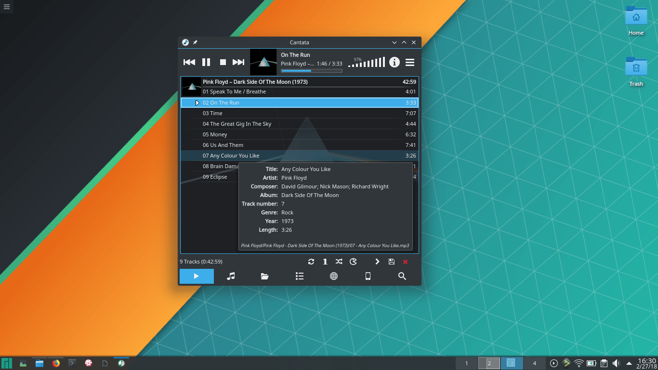Switch to virtual desktop 1
This screenshot has width=658, height=370.
tap(466, 363)
